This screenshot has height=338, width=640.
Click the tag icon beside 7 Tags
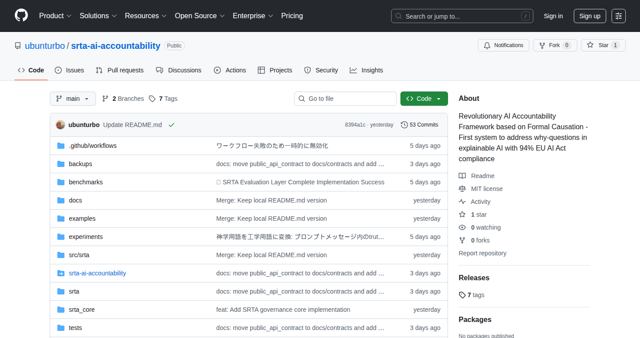tap(152, 99)
